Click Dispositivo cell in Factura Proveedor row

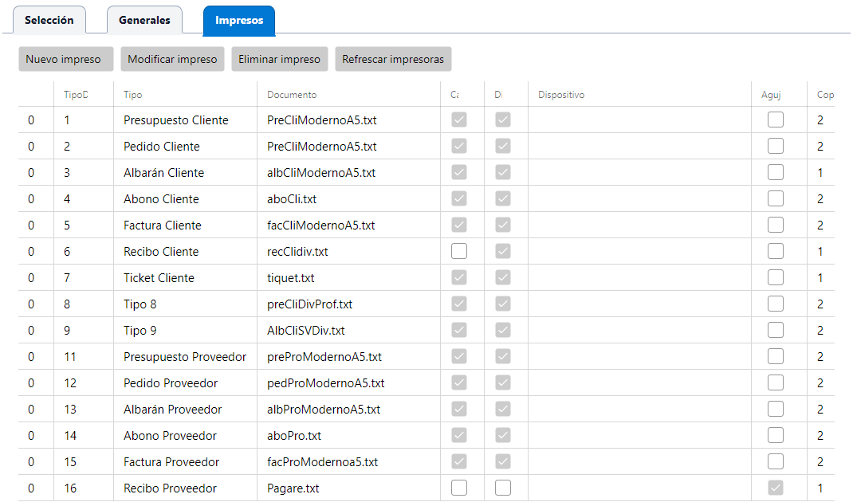click(639, 461)
